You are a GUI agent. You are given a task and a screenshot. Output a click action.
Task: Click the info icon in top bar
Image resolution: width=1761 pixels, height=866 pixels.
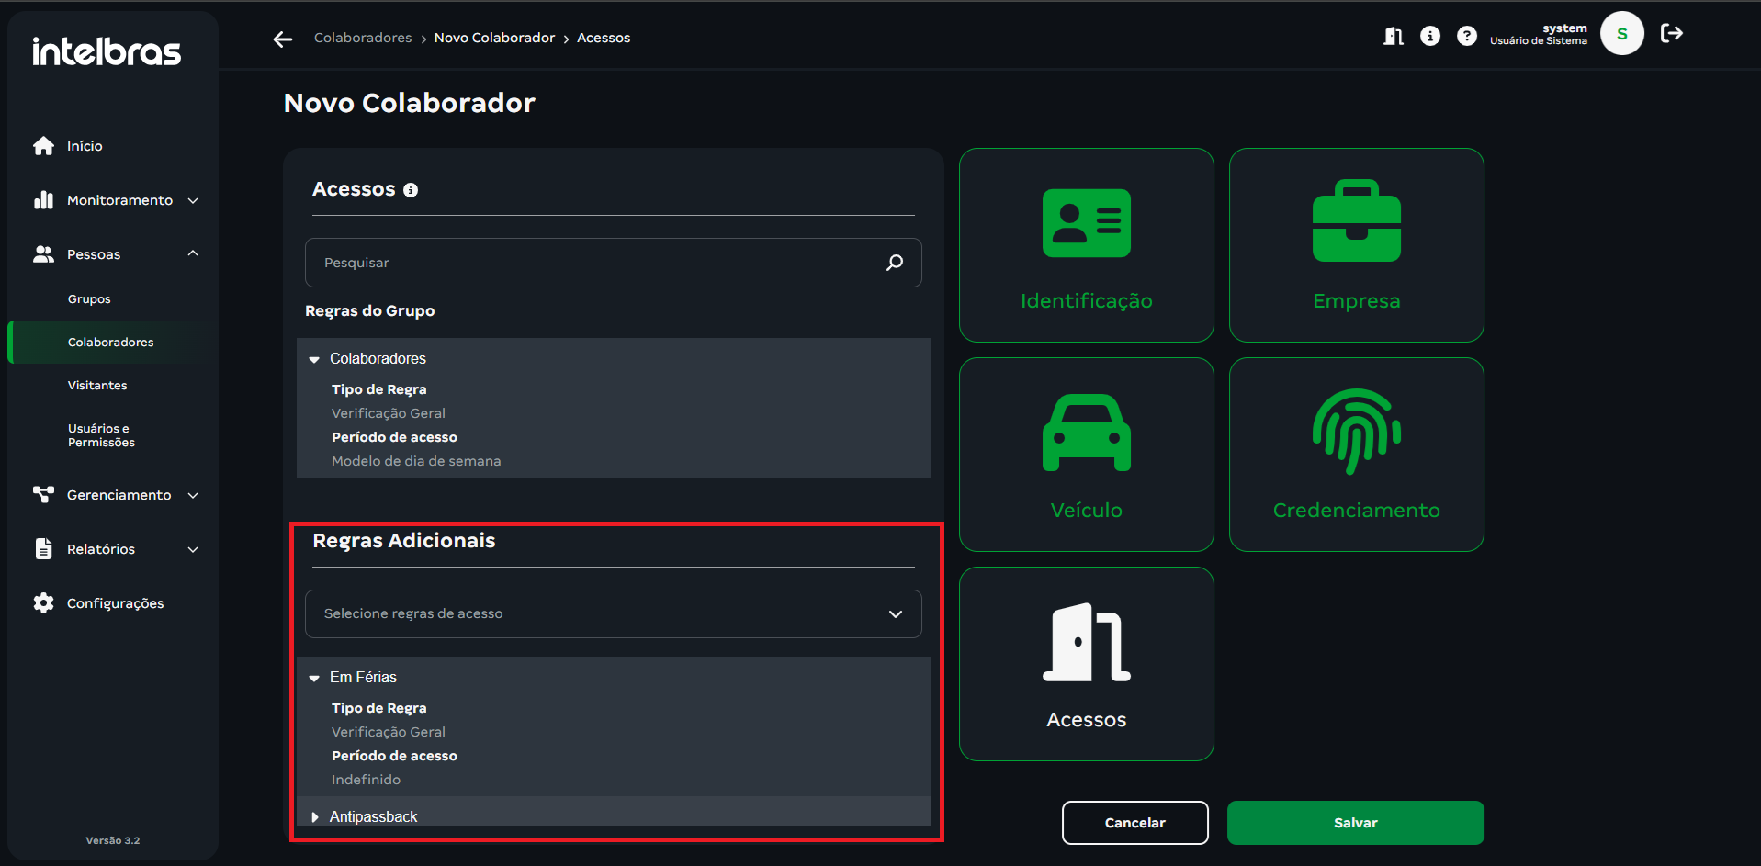coord(1430,36)
